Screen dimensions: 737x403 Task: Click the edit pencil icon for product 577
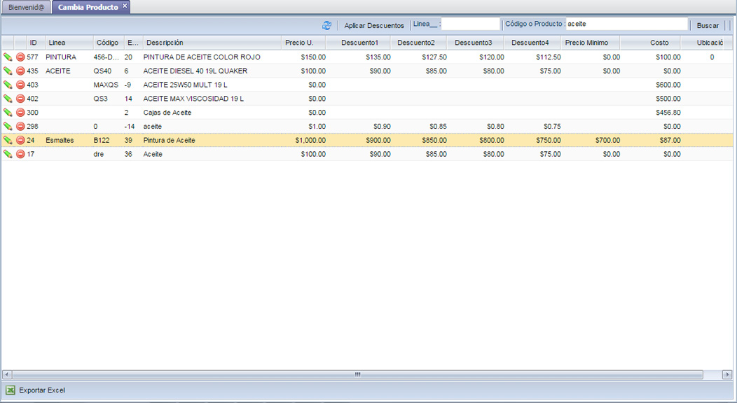coord(8,57)
